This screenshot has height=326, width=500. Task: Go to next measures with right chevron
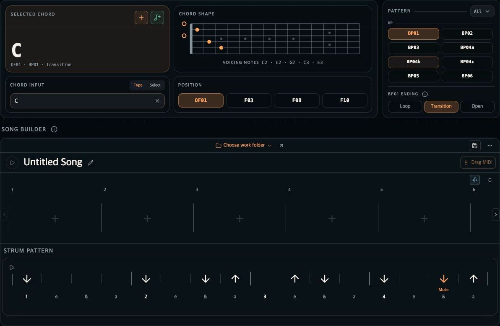click(x=495, y=215)
